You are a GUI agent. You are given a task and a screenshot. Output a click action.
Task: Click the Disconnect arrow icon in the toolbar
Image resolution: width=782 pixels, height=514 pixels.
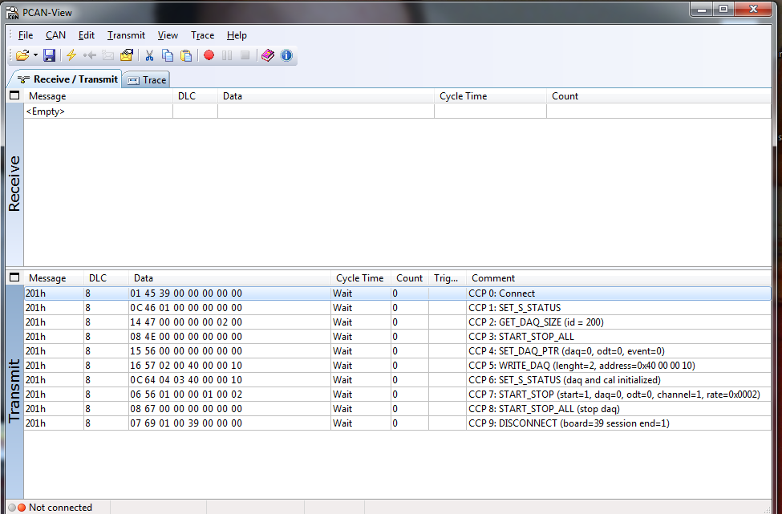click(x=90, y=55)
